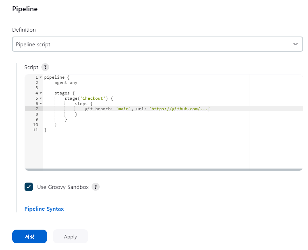Viewport: 308px width, 250px height.
Task: Uncheck the Use Groovy Sandbox checkbox
Action: coord(29,187)
